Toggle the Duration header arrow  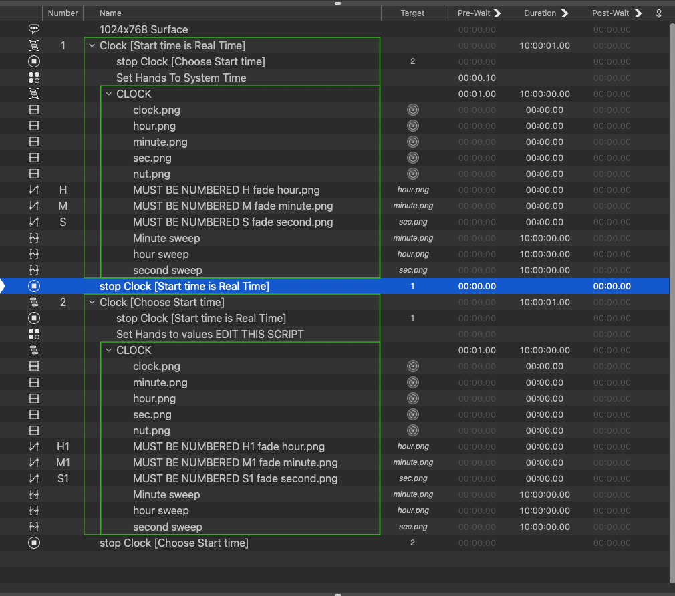(x=565, y=13)
